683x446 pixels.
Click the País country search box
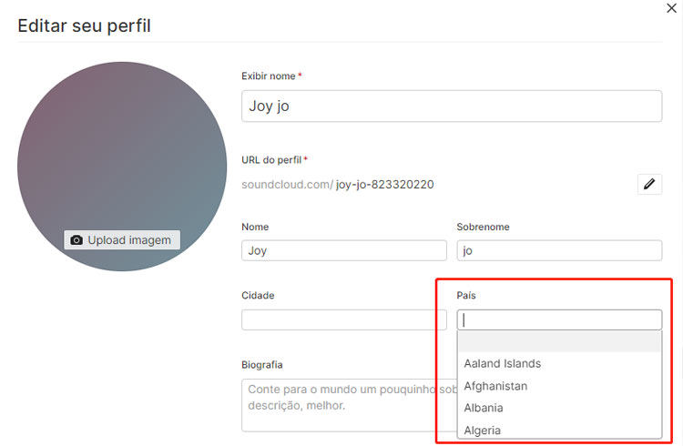[x=558, y=319]
